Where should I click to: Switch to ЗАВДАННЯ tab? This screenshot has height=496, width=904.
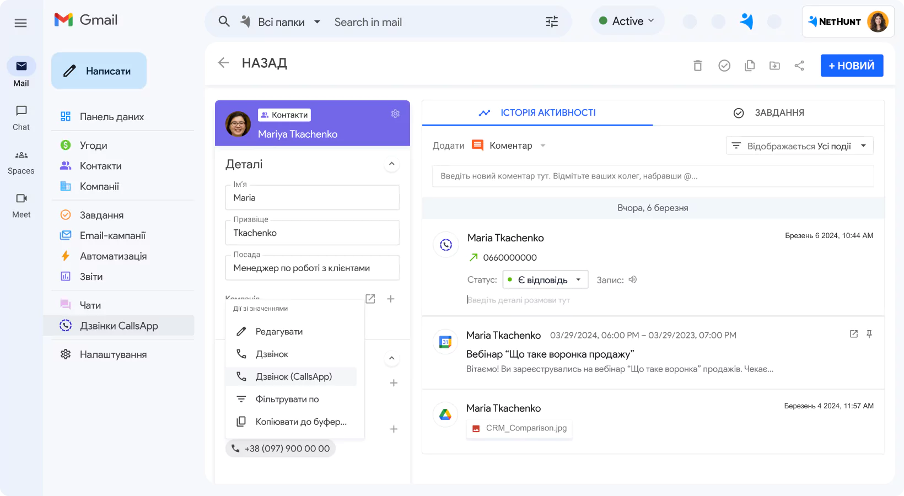click(768, 112)
